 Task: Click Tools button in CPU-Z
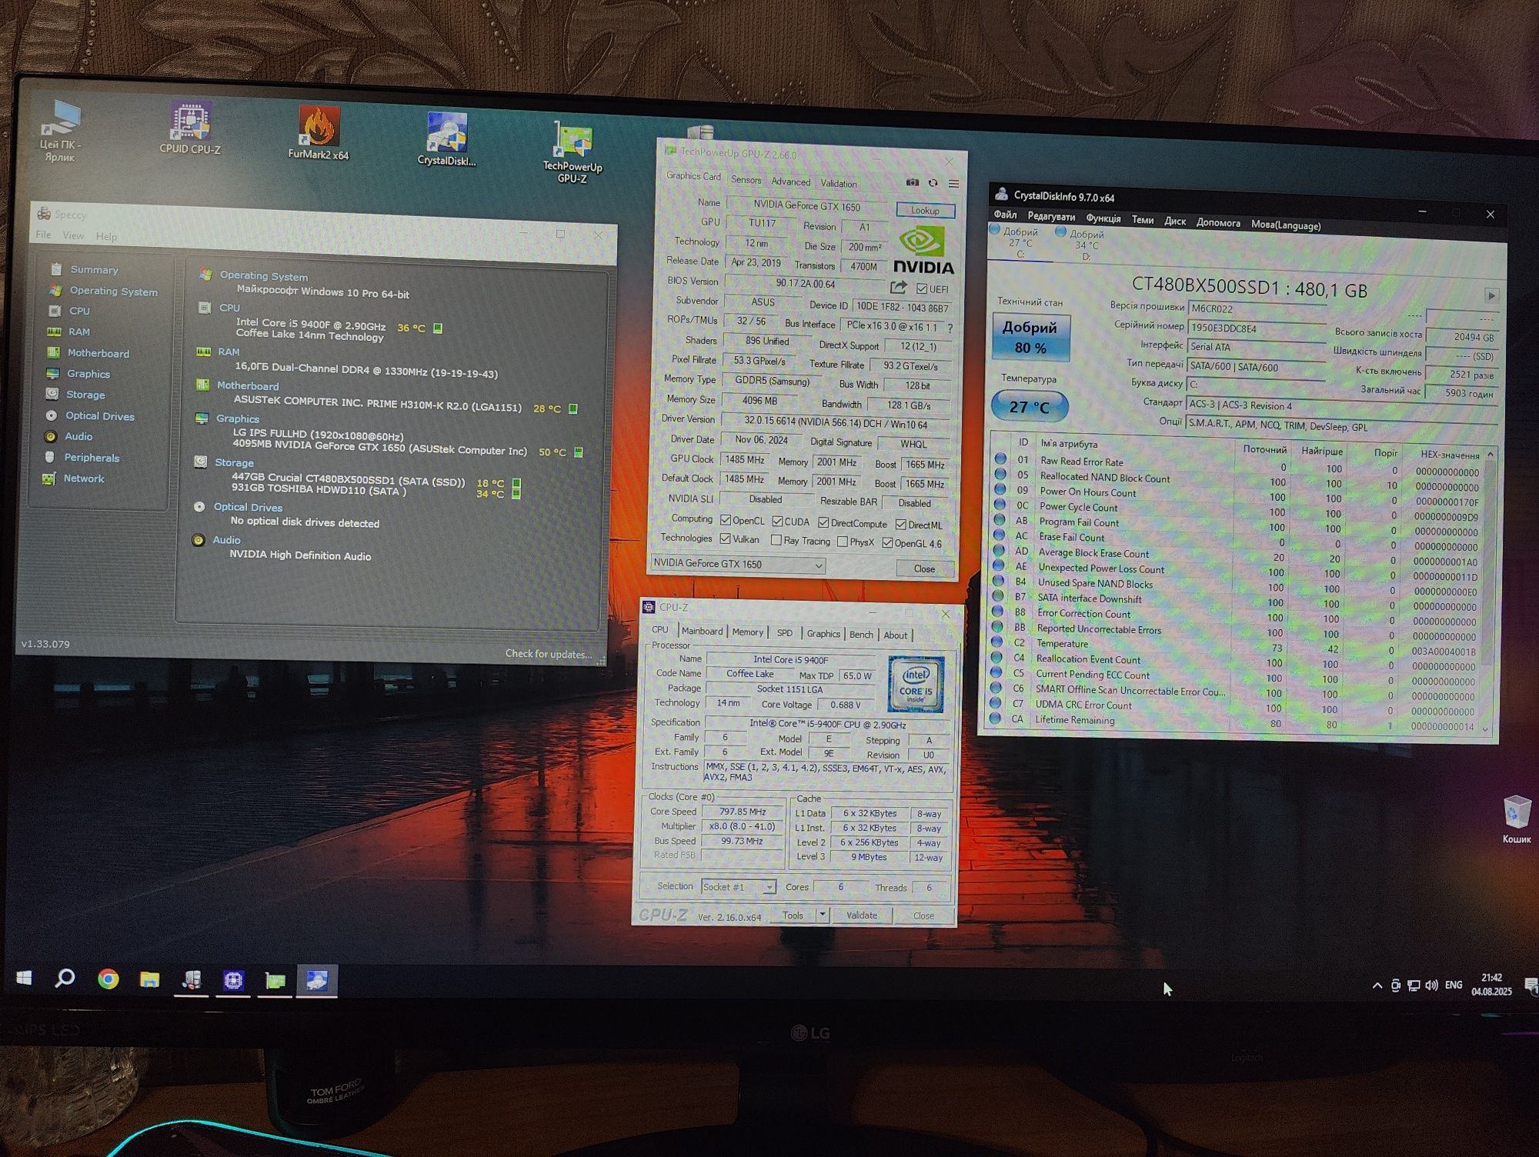tap(793, 915)
